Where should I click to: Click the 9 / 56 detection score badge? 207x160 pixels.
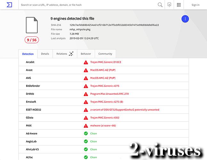32,40
